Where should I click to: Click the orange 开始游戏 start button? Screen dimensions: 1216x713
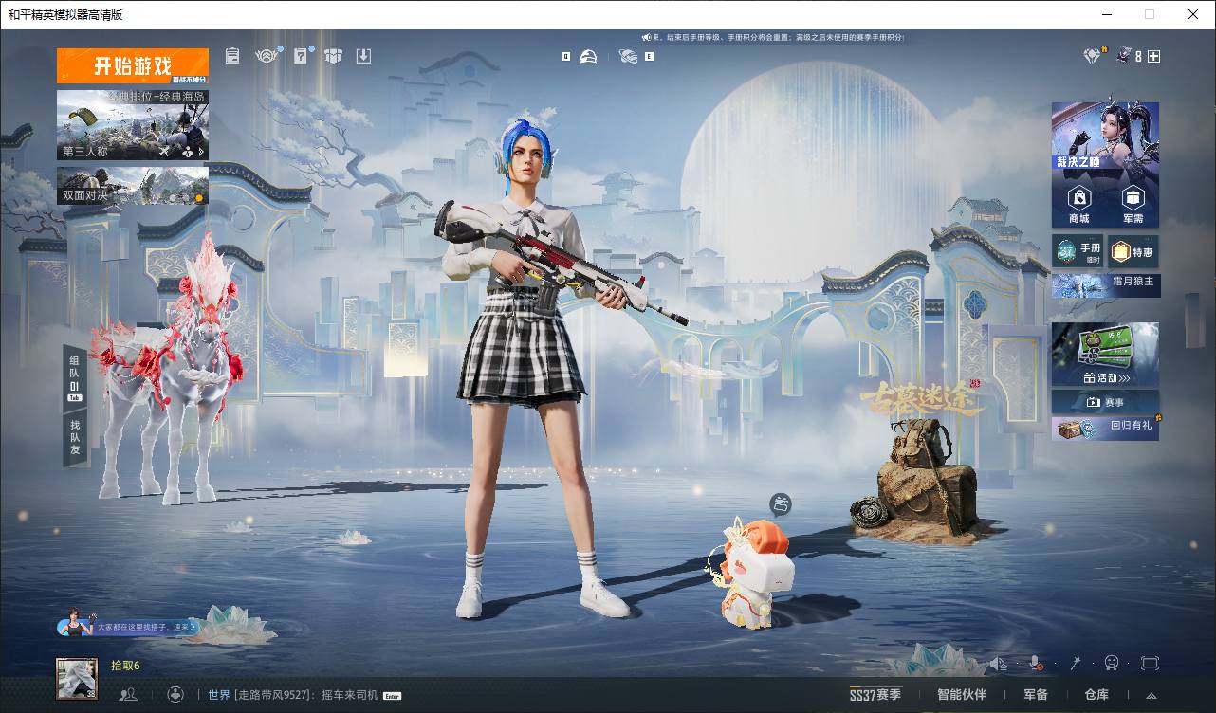(133, 66)
